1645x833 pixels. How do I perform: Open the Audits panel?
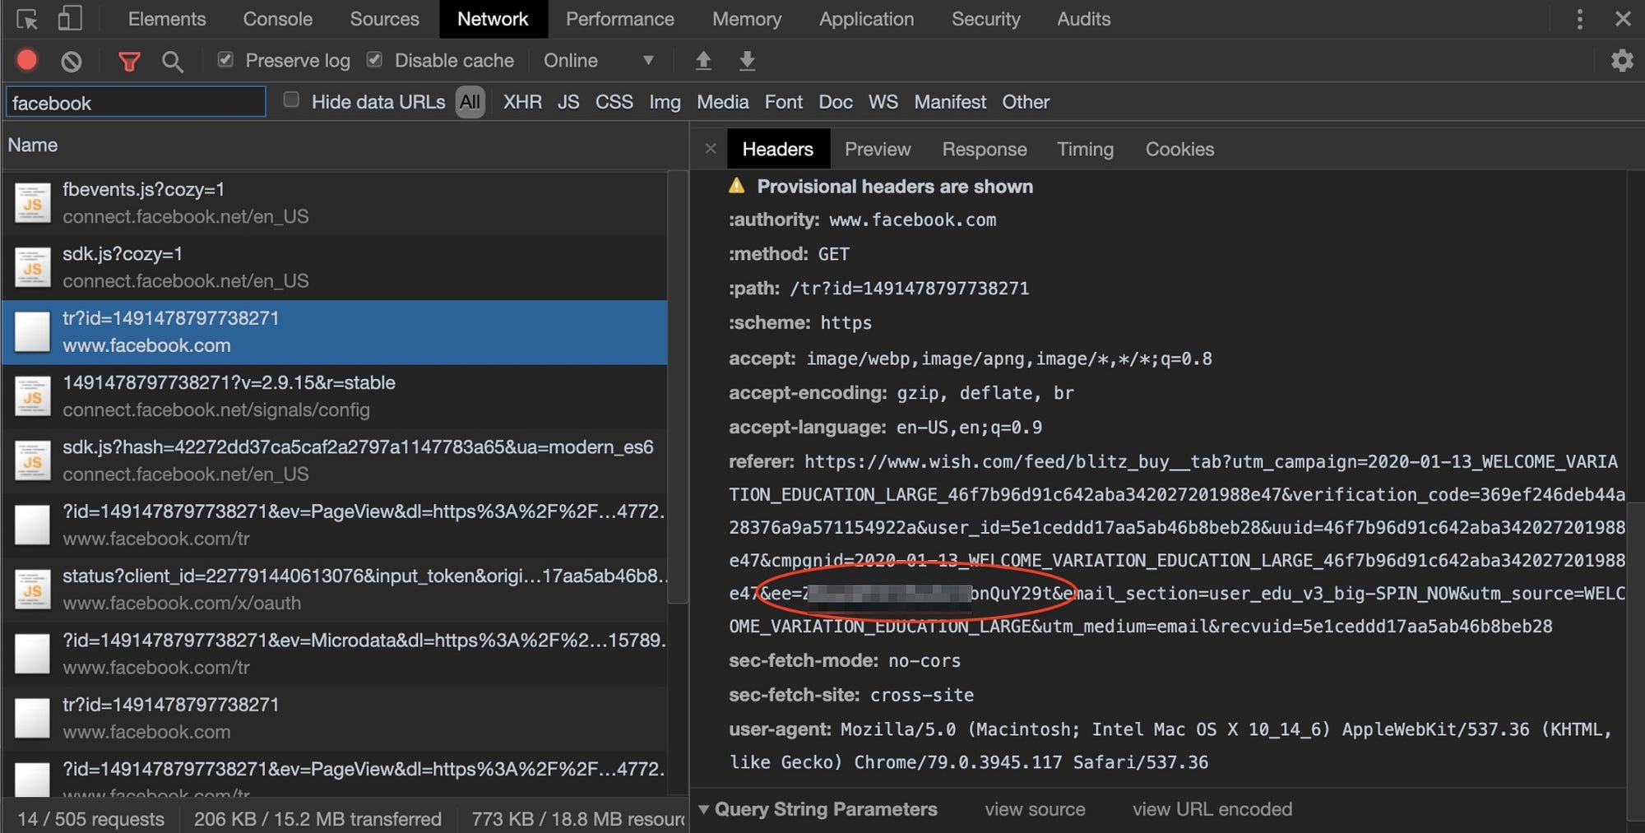[x=1083, y=19]
